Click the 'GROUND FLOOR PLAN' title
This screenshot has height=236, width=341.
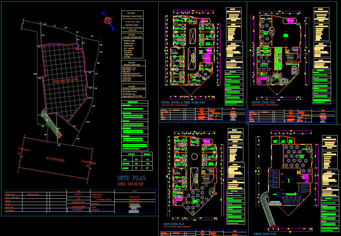tap(263, 103)
